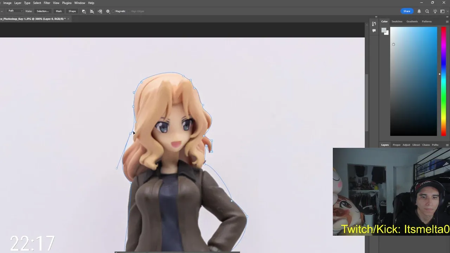The width and height of the screenshot is (450, 253).
Task: Switch to the Color tab
Action: coord(385,21)
